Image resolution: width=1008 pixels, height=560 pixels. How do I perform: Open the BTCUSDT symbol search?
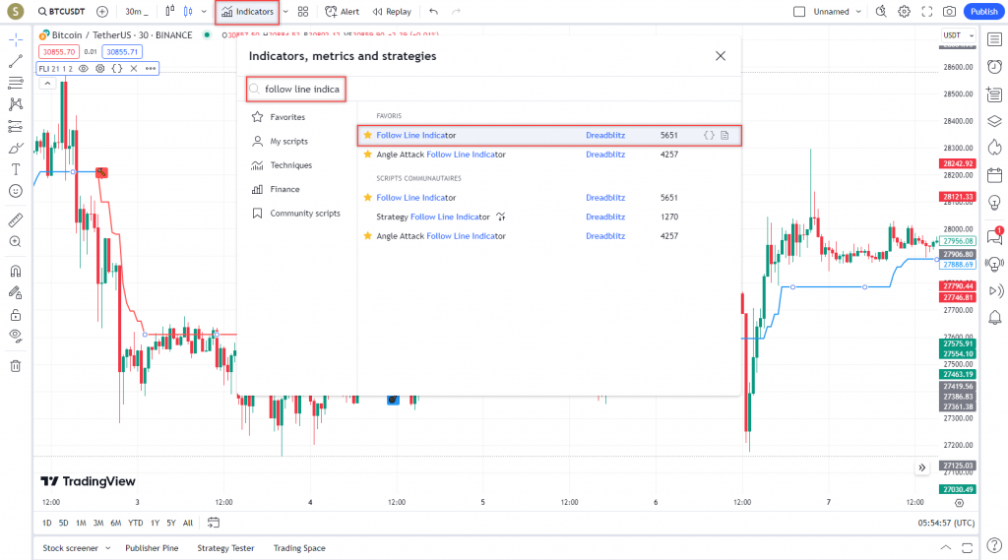coord(61,12)
